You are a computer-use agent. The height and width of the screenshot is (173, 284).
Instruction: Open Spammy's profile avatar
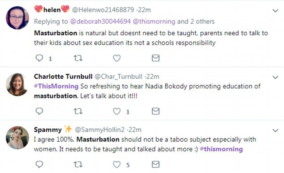[17, 138]
